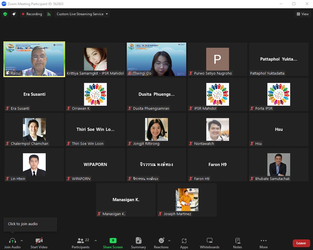Open the Participants list
Viewport: 313px width, 250px height.
81,243
